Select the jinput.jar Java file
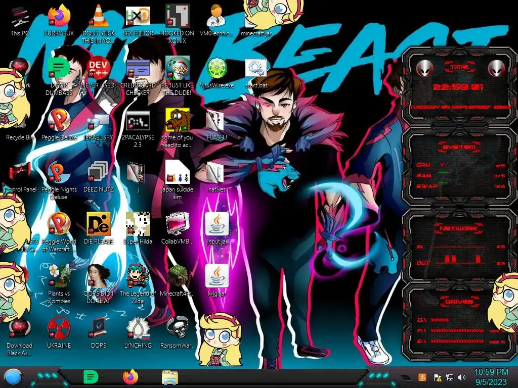The image size is (518, 388). pos(217,229)
